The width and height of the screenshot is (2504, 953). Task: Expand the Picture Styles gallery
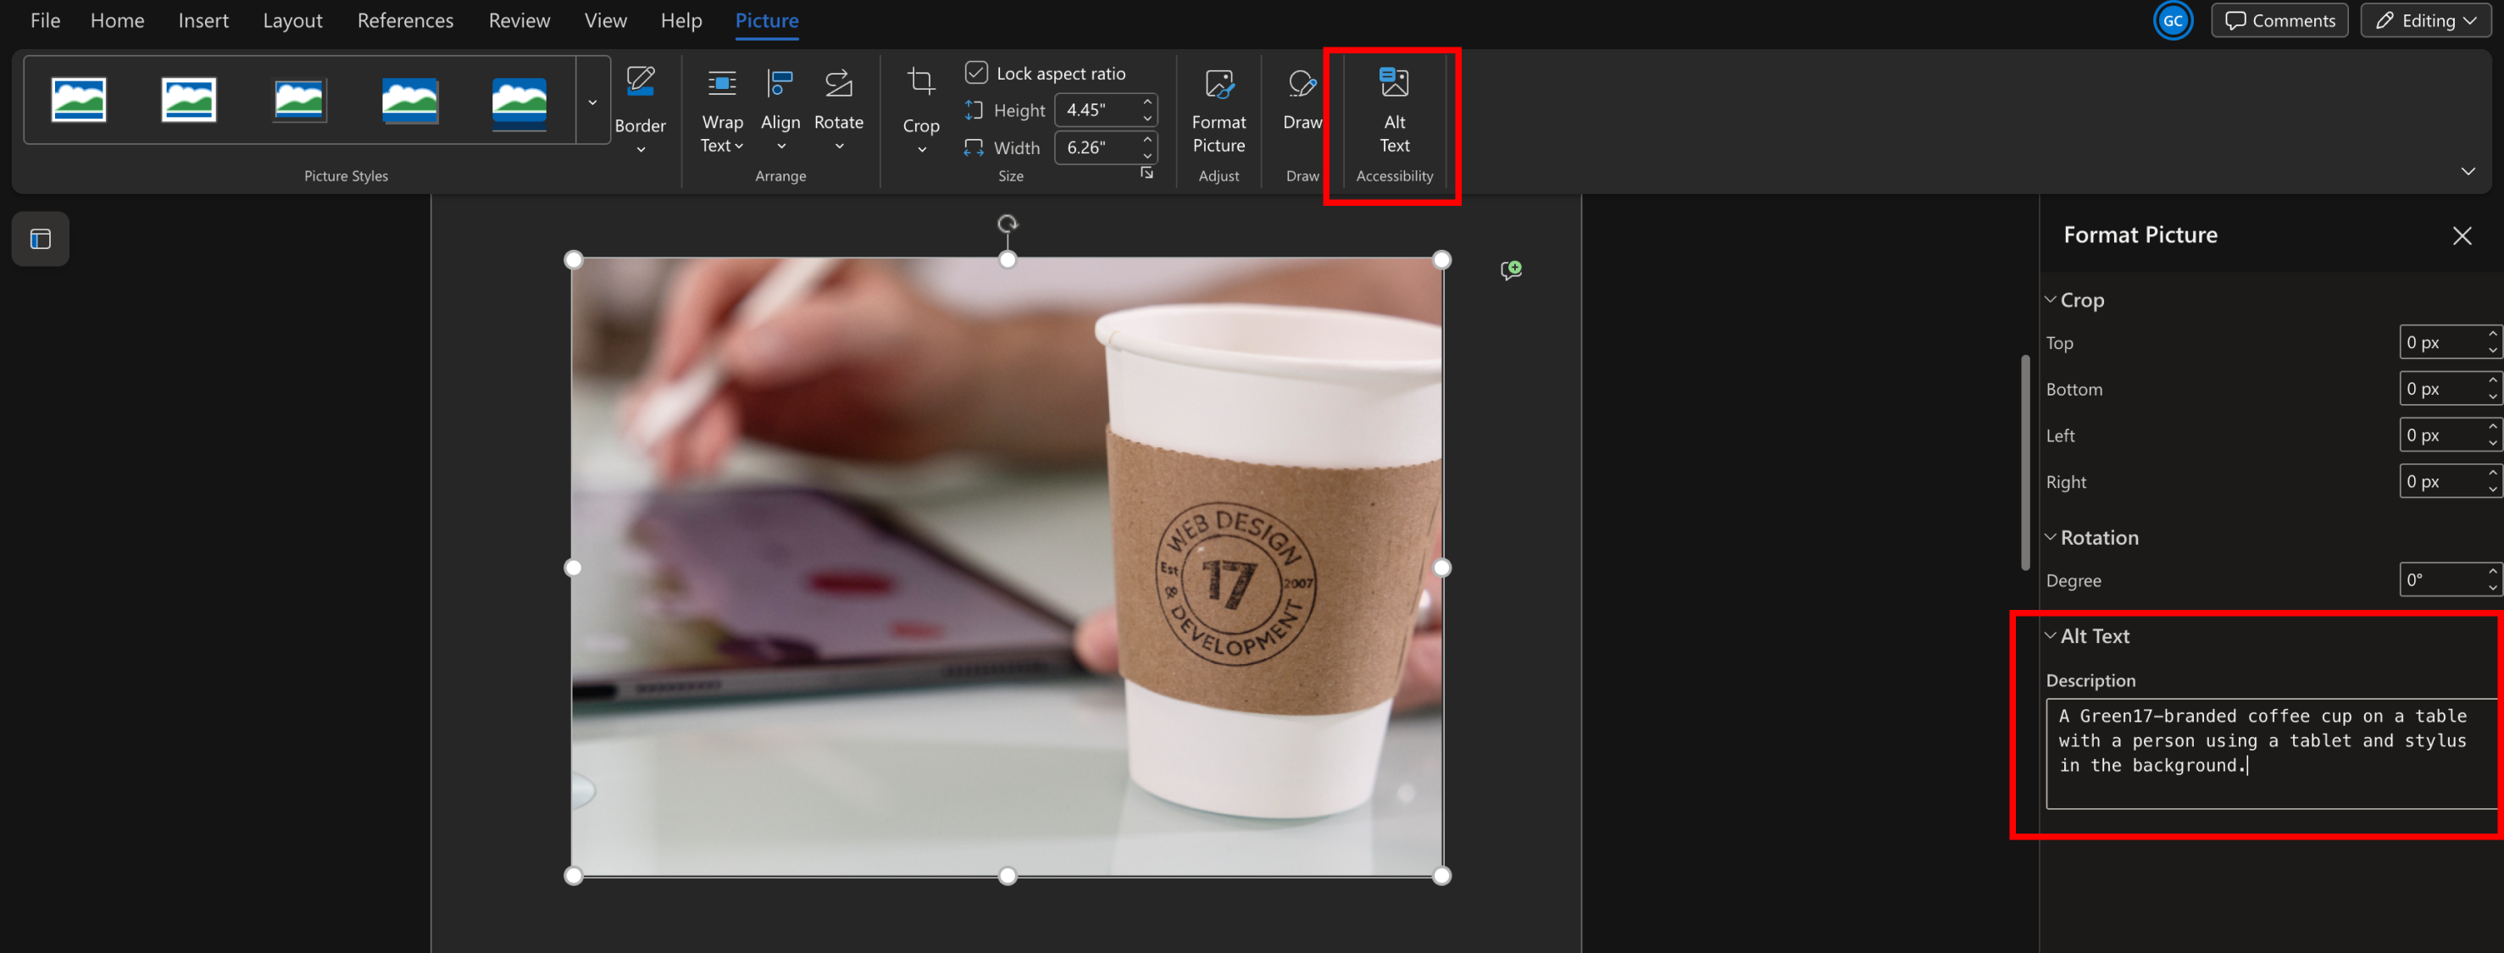click(592, 101)
